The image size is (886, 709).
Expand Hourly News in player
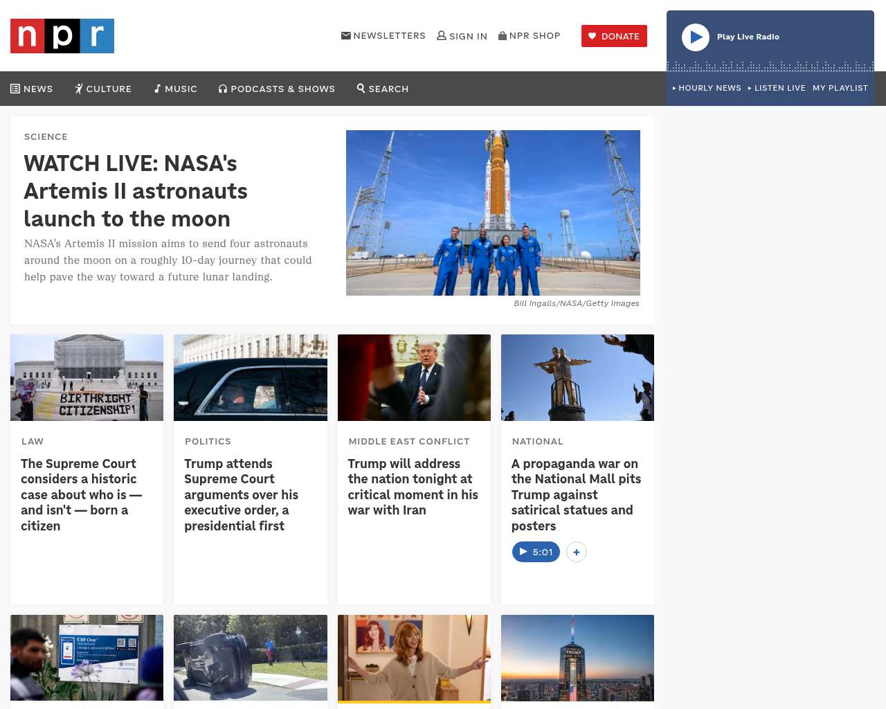(x=707, y=88)
